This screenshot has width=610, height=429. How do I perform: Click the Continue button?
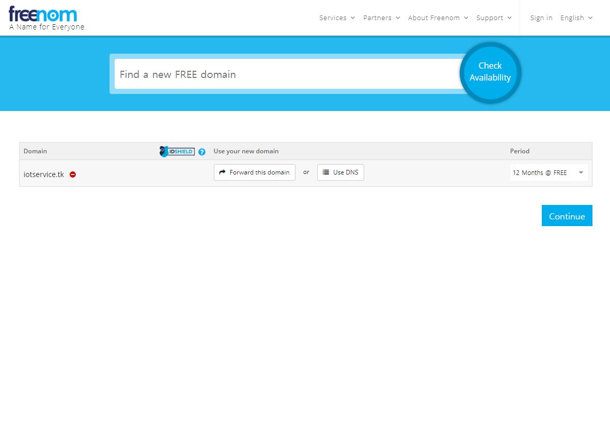coord(567,215)
